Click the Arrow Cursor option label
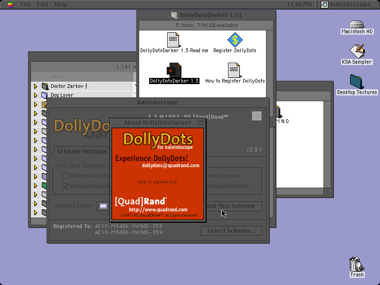Viewport: 380px width, 285px height. 224,176
